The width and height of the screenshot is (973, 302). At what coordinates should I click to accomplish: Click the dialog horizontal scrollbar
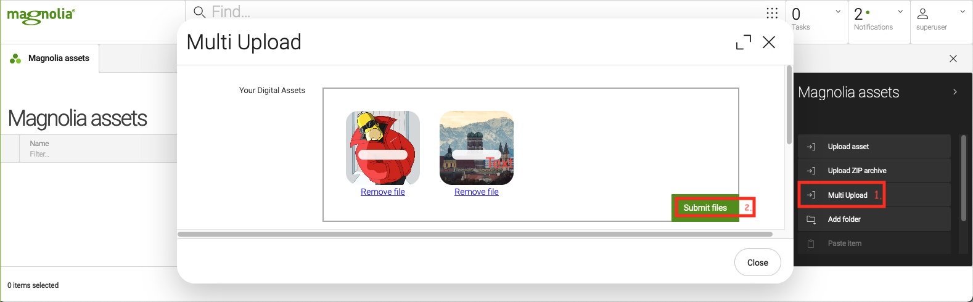click(475, 234)
